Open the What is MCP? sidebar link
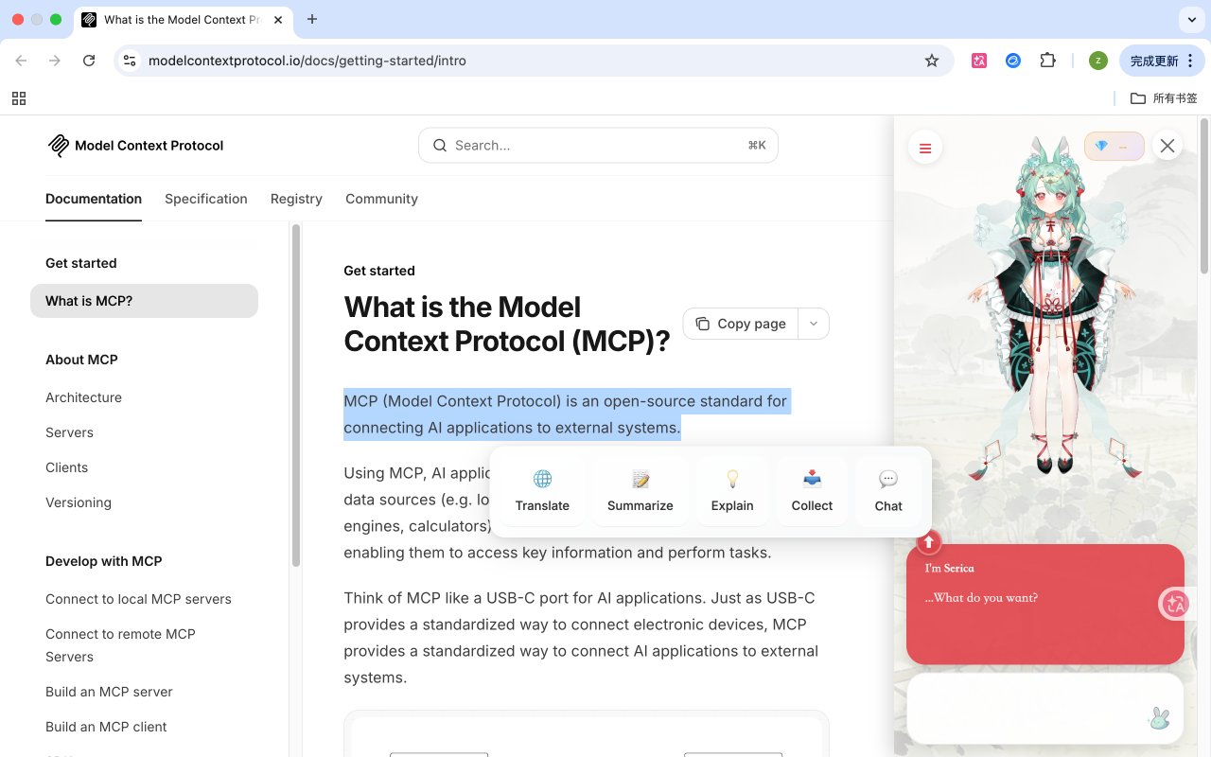 click(x=144, y=301)
